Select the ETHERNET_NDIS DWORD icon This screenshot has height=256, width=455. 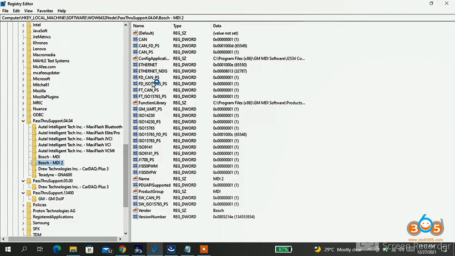(x=135, y=71)
